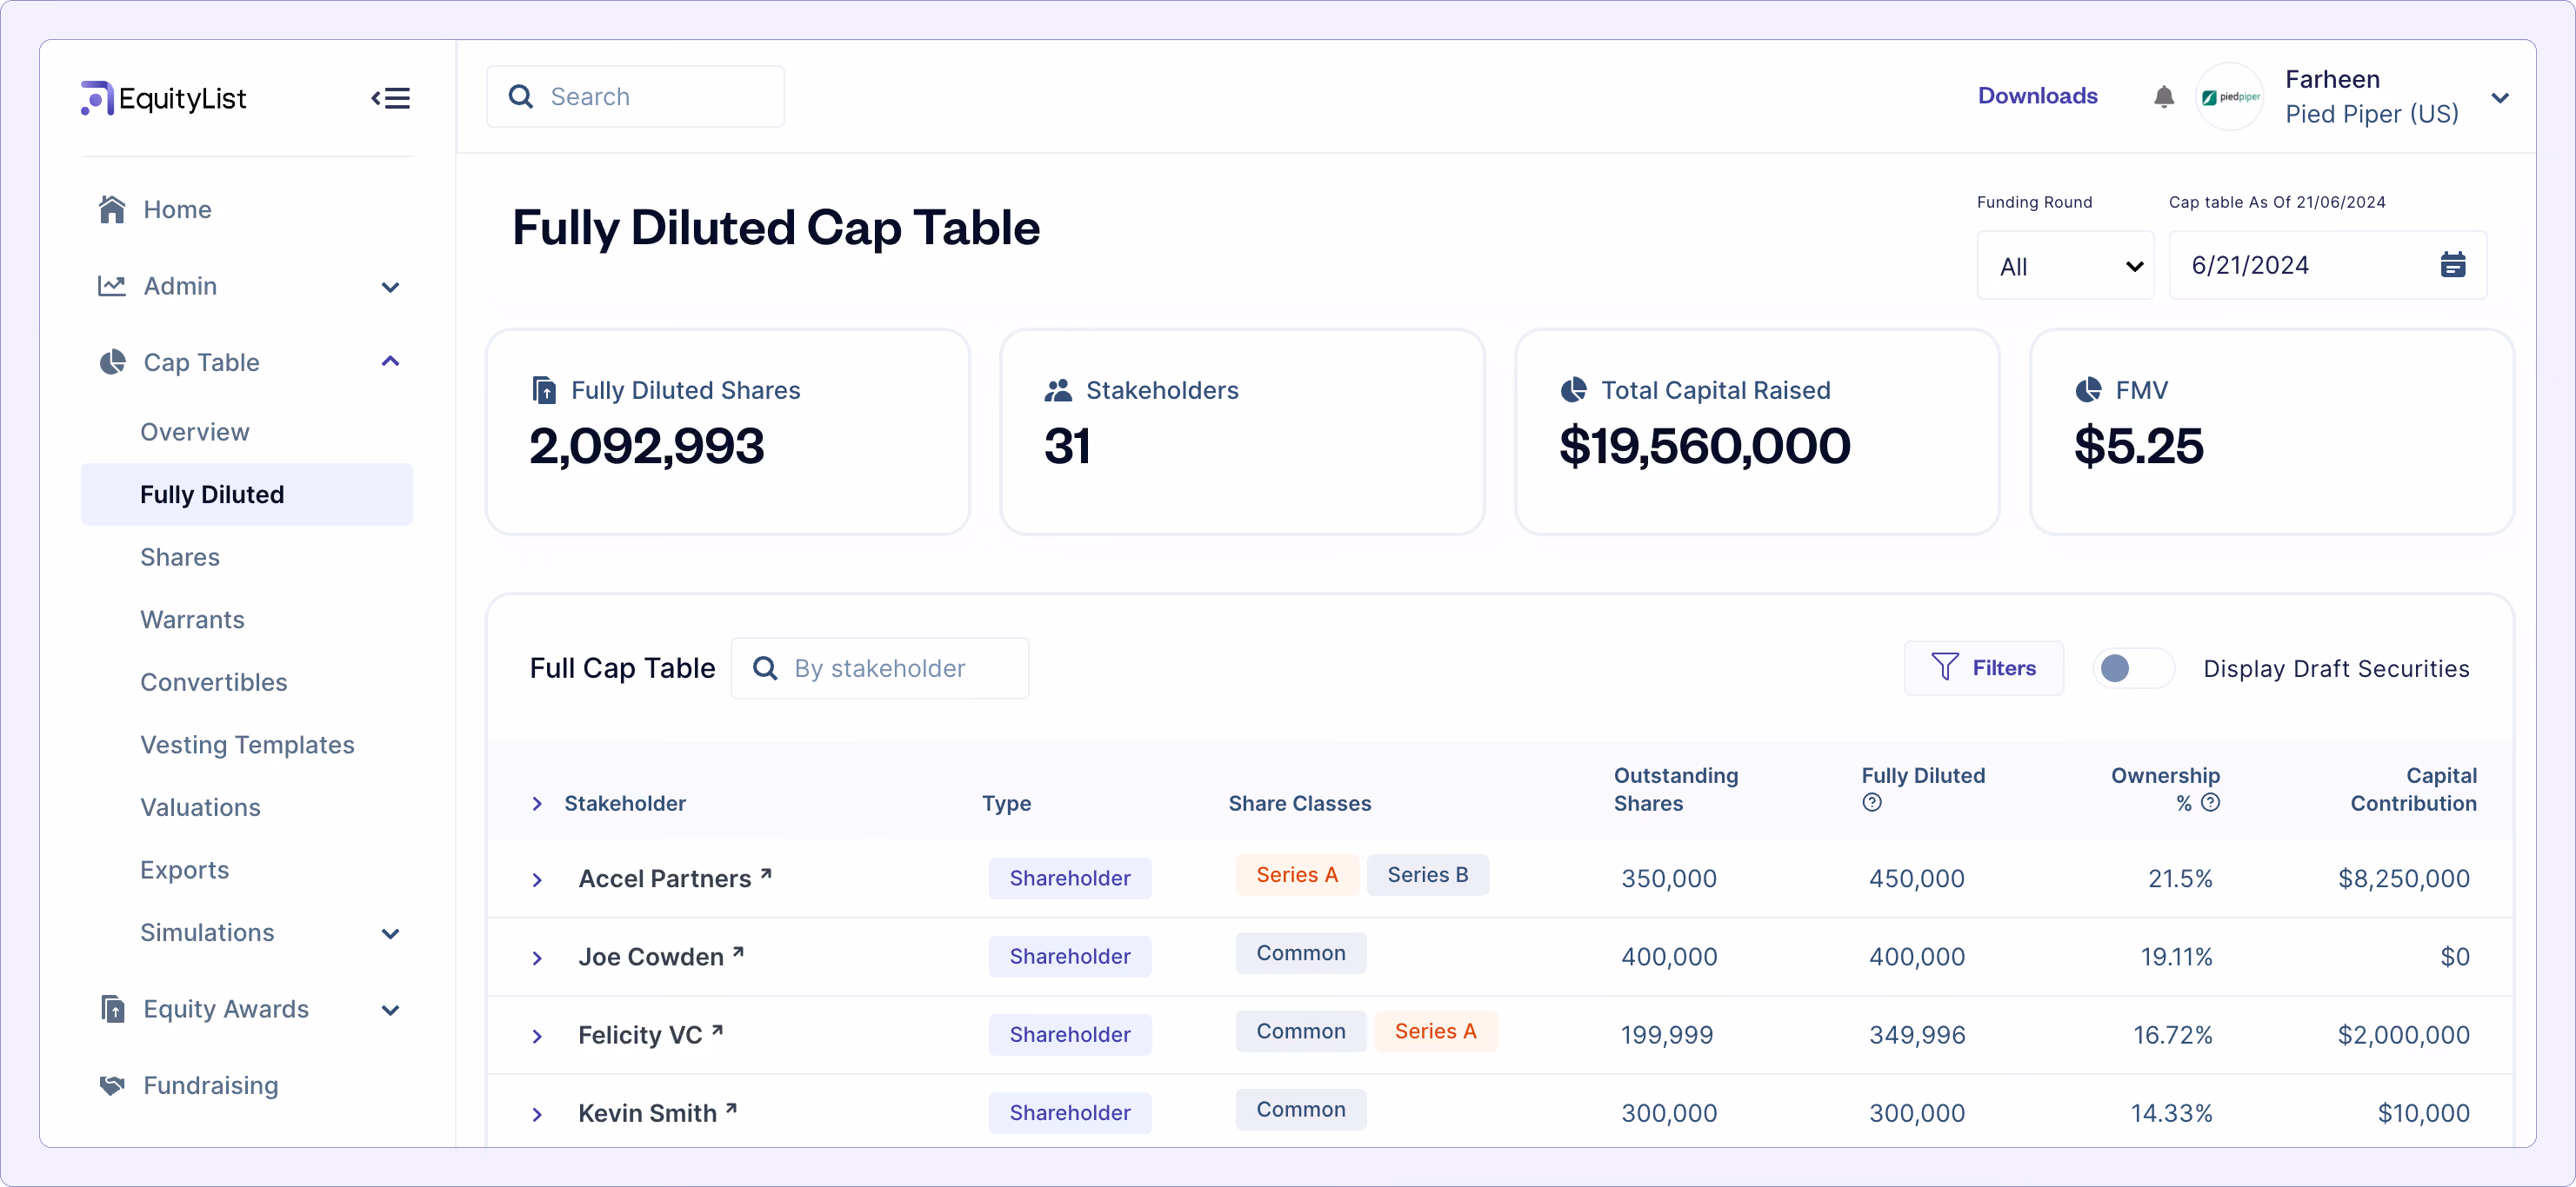Click the Admin chart icon in sidebar
Viewport: 2576px width, 1187px height.
[x=112, y=286]
